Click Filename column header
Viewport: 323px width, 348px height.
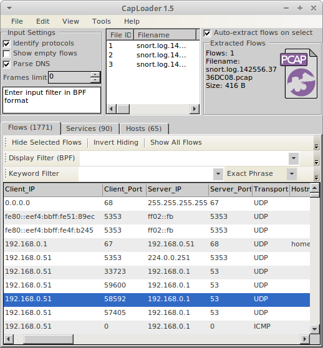coord(165,35)
